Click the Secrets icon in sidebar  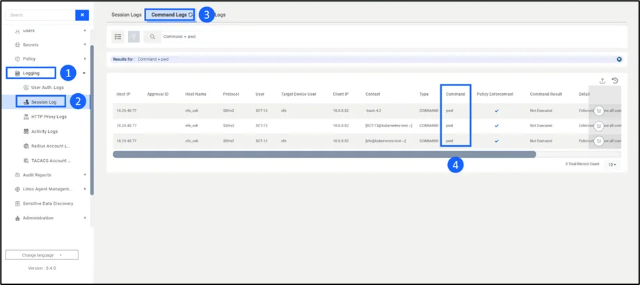(17, 45)
